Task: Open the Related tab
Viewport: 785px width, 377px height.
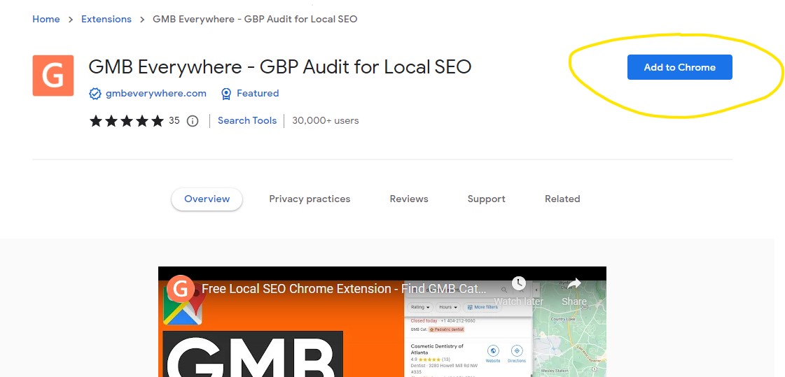Action: coord(562,199)
